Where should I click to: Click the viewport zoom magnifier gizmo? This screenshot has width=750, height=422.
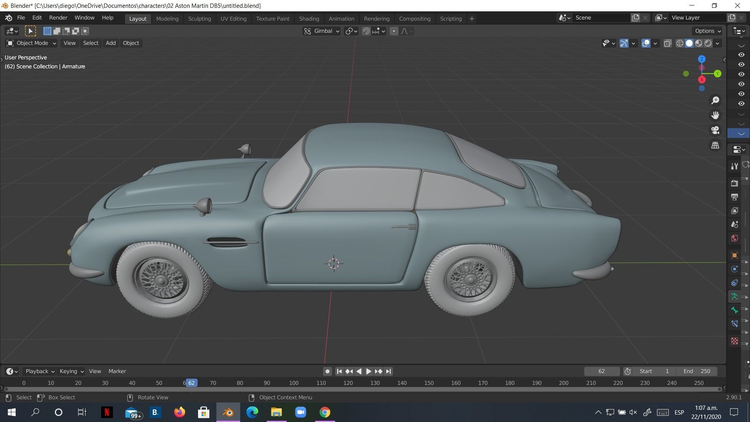[715, 100]
